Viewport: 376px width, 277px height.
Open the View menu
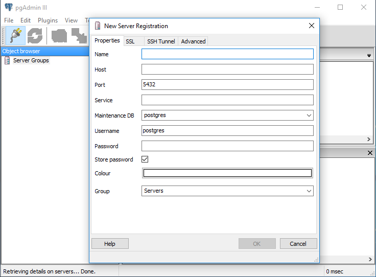(71, 20)
